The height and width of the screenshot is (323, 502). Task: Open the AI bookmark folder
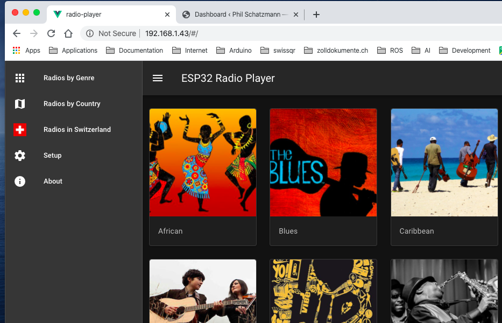click(421, 51)
